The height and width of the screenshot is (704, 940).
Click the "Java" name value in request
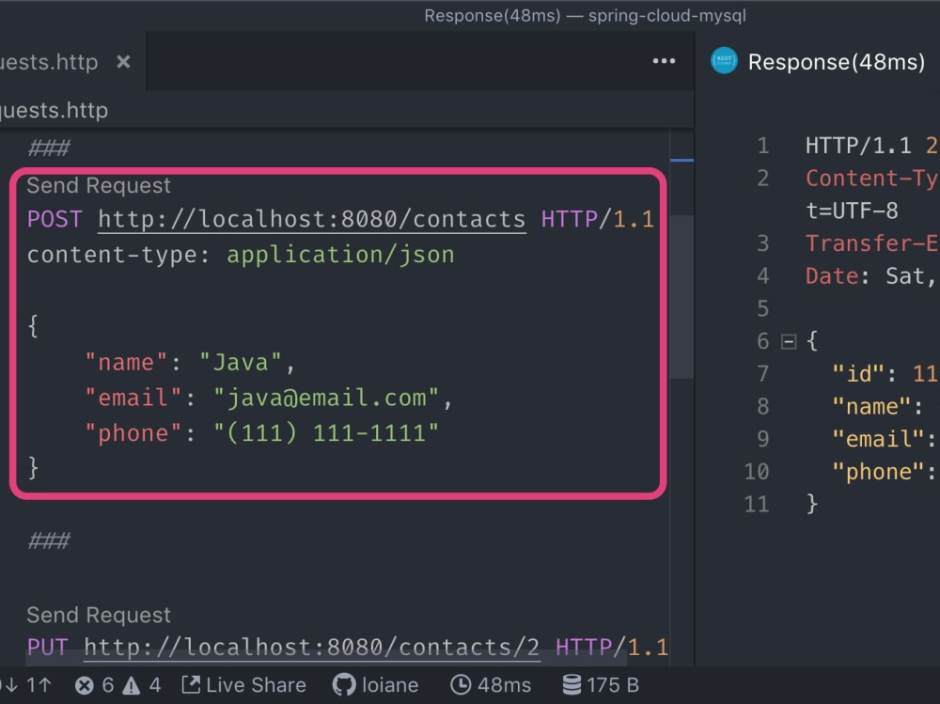coord(241,363)
